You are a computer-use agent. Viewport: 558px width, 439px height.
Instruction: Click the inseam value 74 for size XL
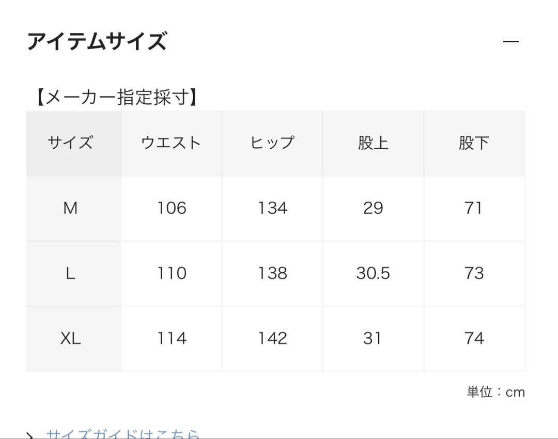pos(474,338)
